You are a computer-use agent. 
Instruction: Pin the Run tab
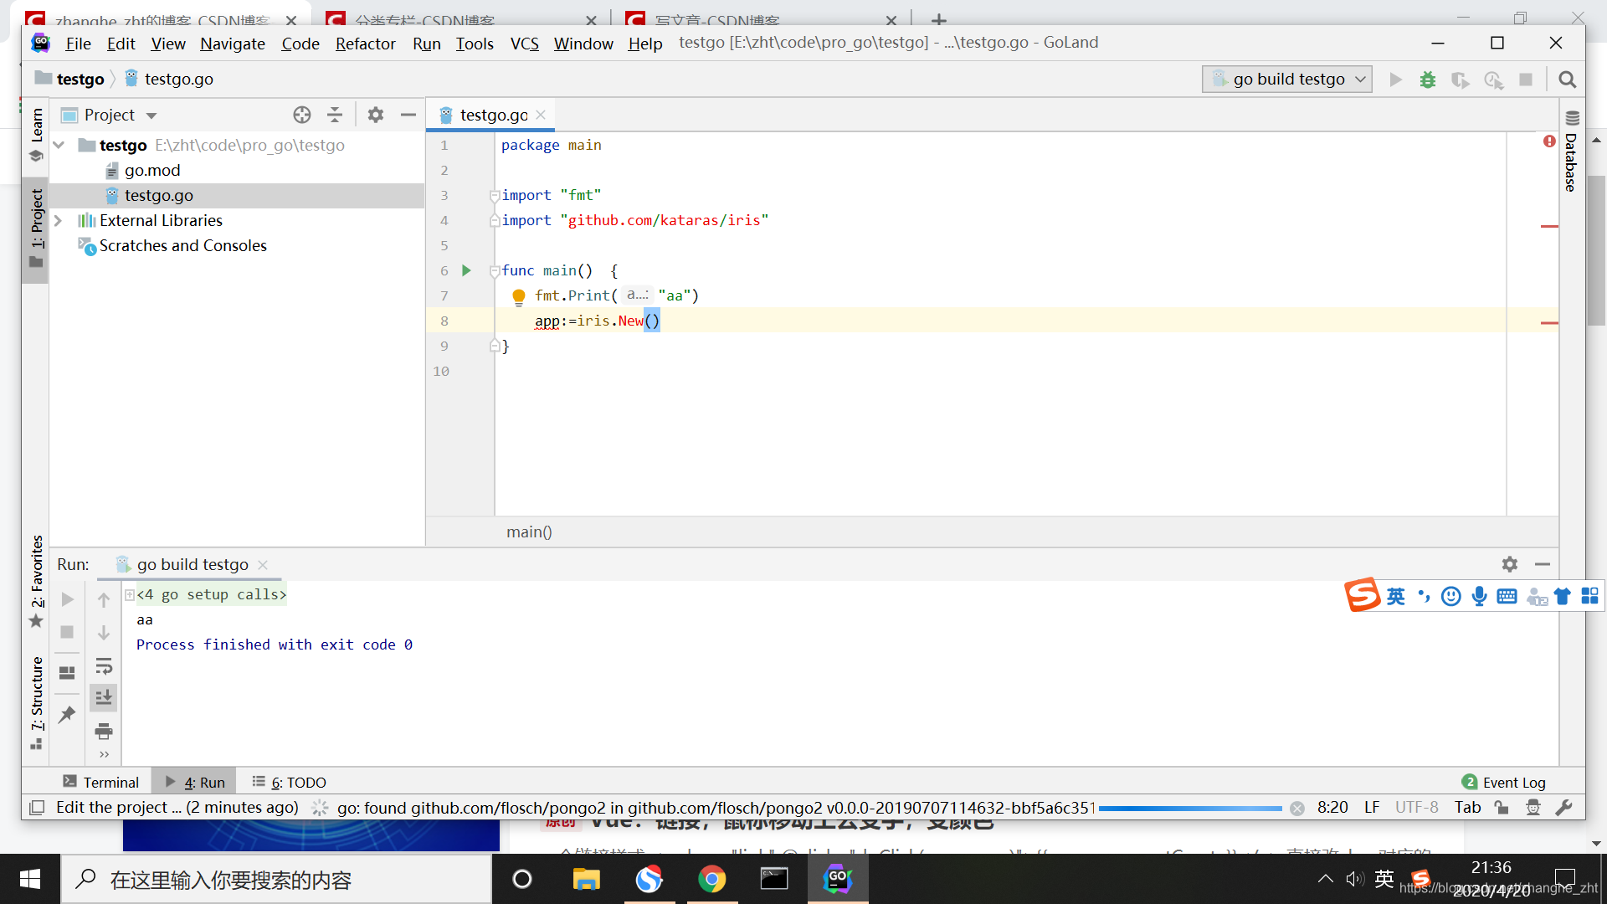click(68, 714)
